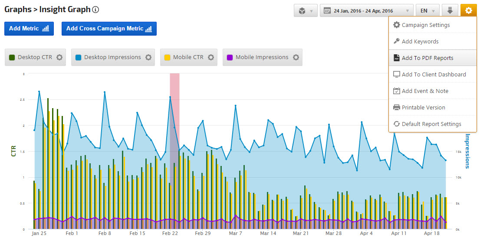The image size is (480, 248).
Task: Click the download arrow icon
Action: pos(450,10)
